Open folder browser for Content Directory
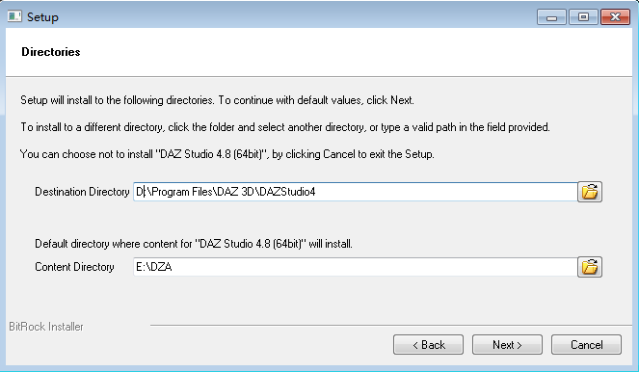The width and height of the screenshot is (639, 372). pos(590,267)
